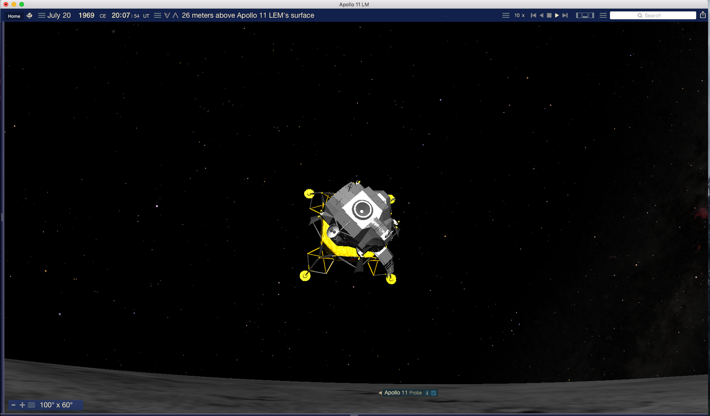Click the decrease elevation down-arrow icon

click(x=167, y=16)
